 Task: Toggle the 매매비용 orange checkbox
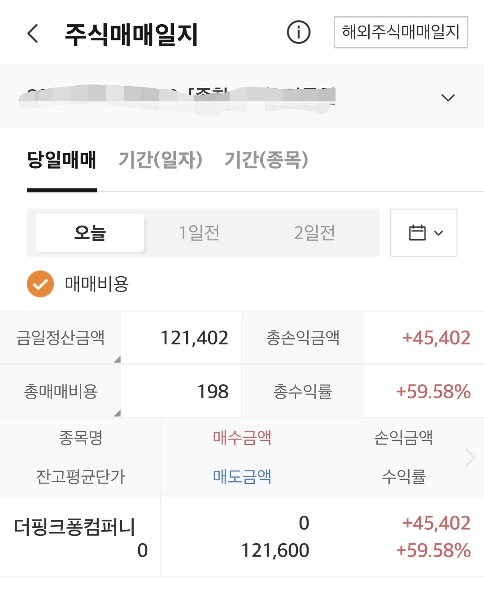40,284
